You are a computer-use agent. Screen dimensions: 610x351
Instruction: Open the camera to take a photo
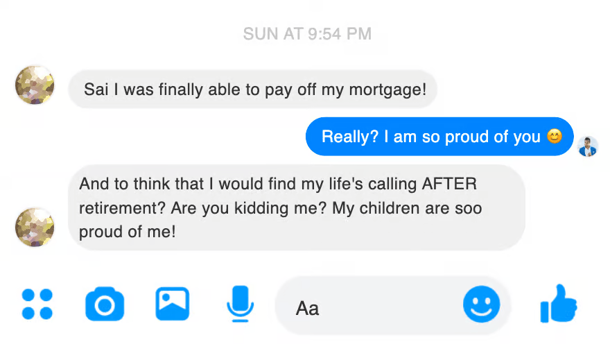click(104, 305)
